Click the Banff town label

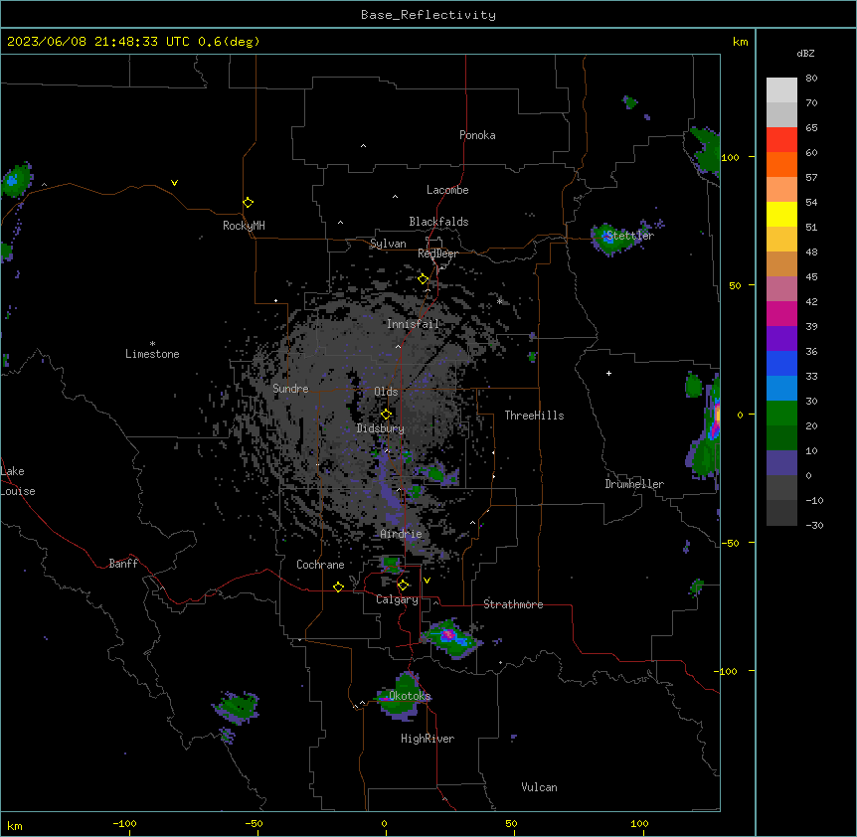point(123,564)
